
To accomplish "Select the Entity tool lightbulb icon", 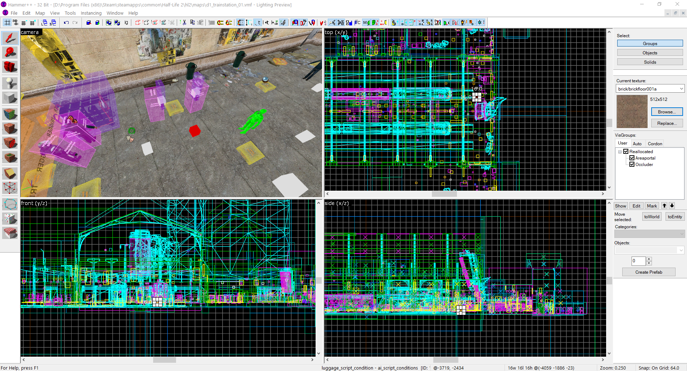I will 10,83.
